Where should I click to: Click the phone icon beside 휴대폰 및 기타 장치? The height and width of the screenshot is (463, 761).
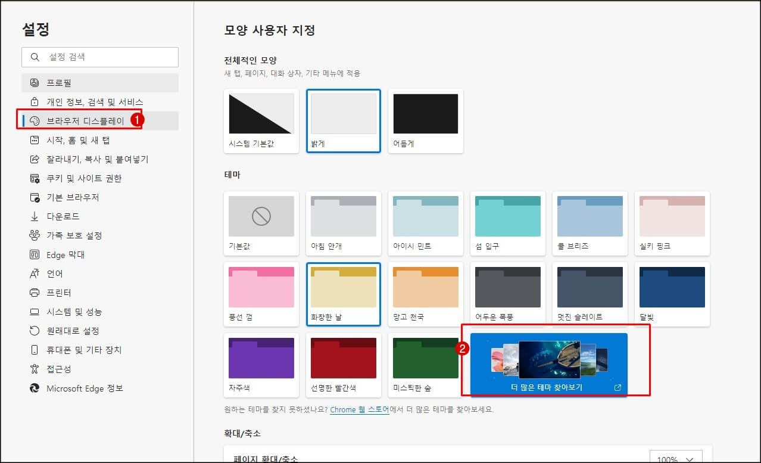tap(35, 350)
